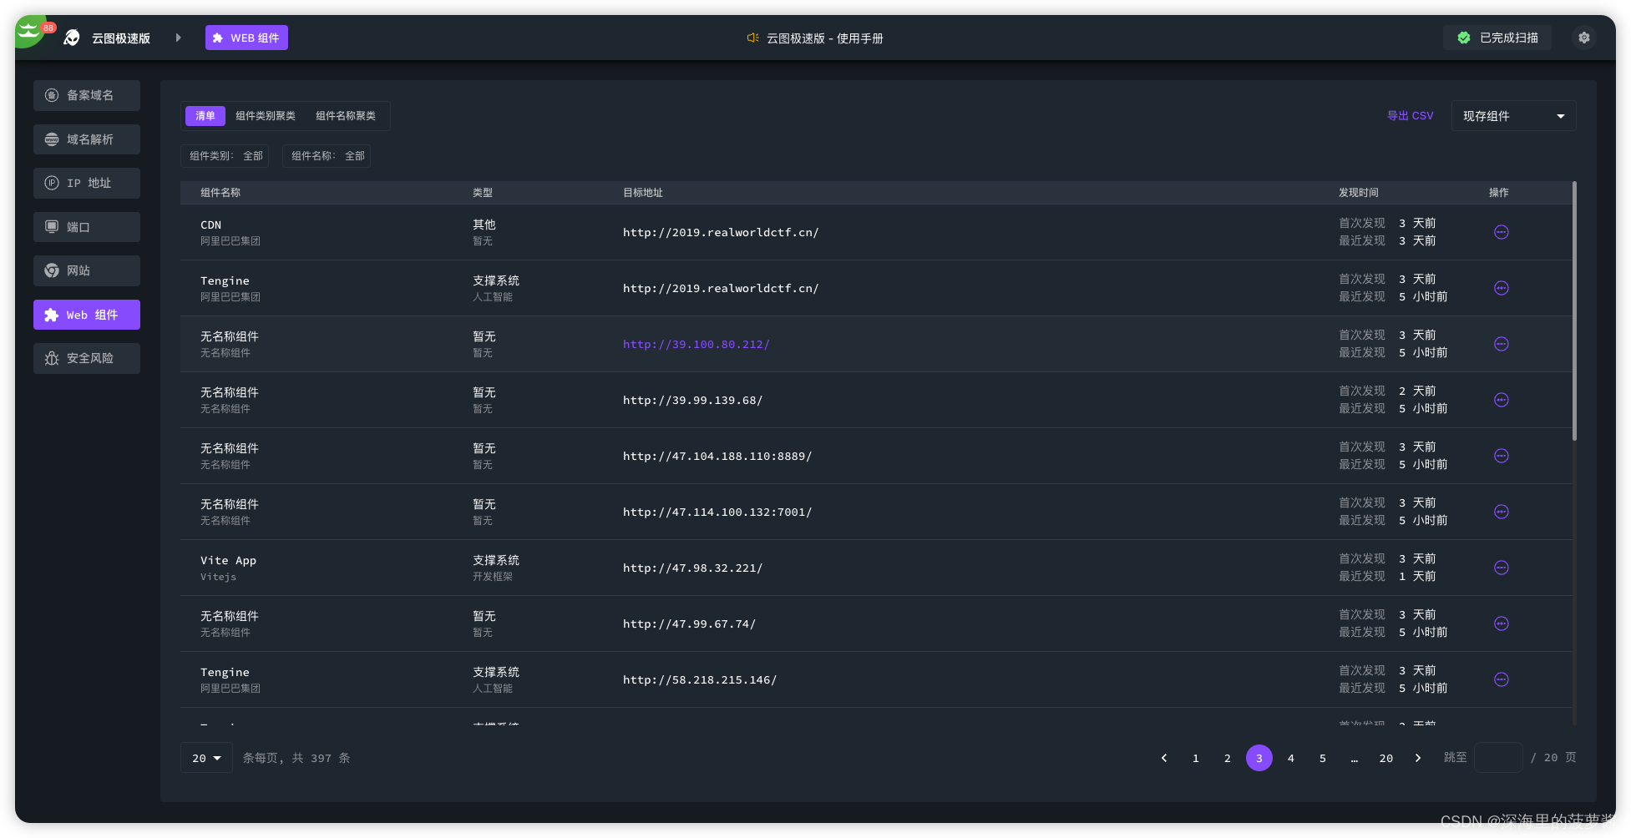Open 端口 in the sidebar

coord(87,227)
